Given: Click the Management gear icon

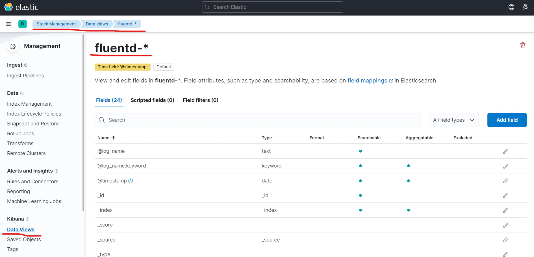Looking at the screenshot, I should (x=13, y=47).
